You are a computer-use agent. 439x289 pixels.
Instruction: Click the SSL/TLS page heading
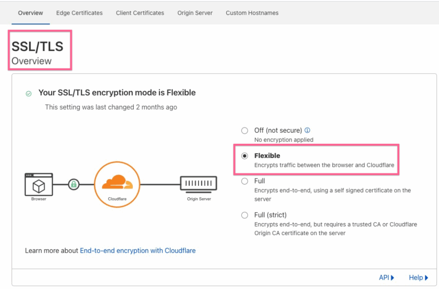pos(37,47)
